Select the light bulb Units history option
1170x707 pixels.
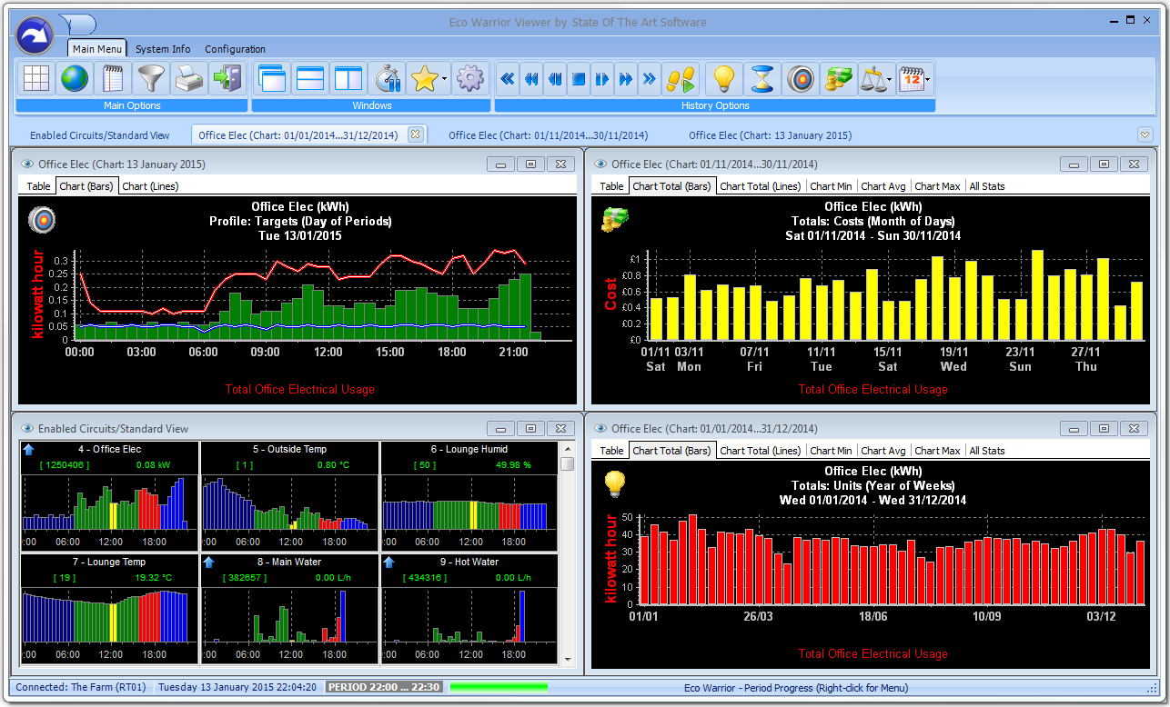723,78
